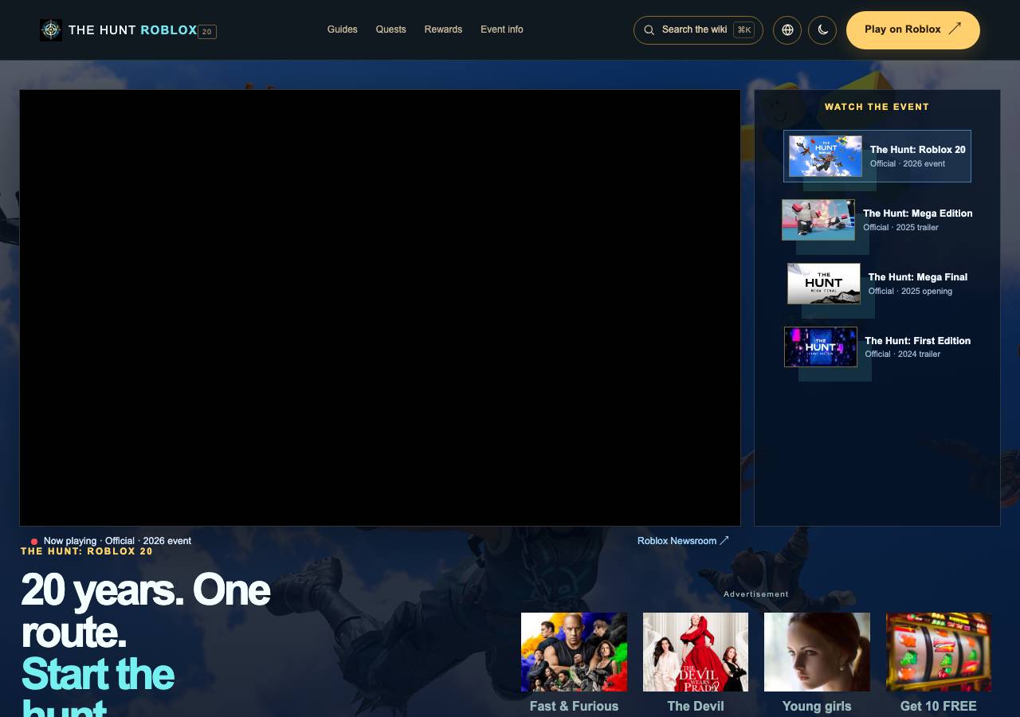Viewport: 1020px width, 717px height.
Task: Open the Young girls advertisement image
Action: (x=817, y=652)
